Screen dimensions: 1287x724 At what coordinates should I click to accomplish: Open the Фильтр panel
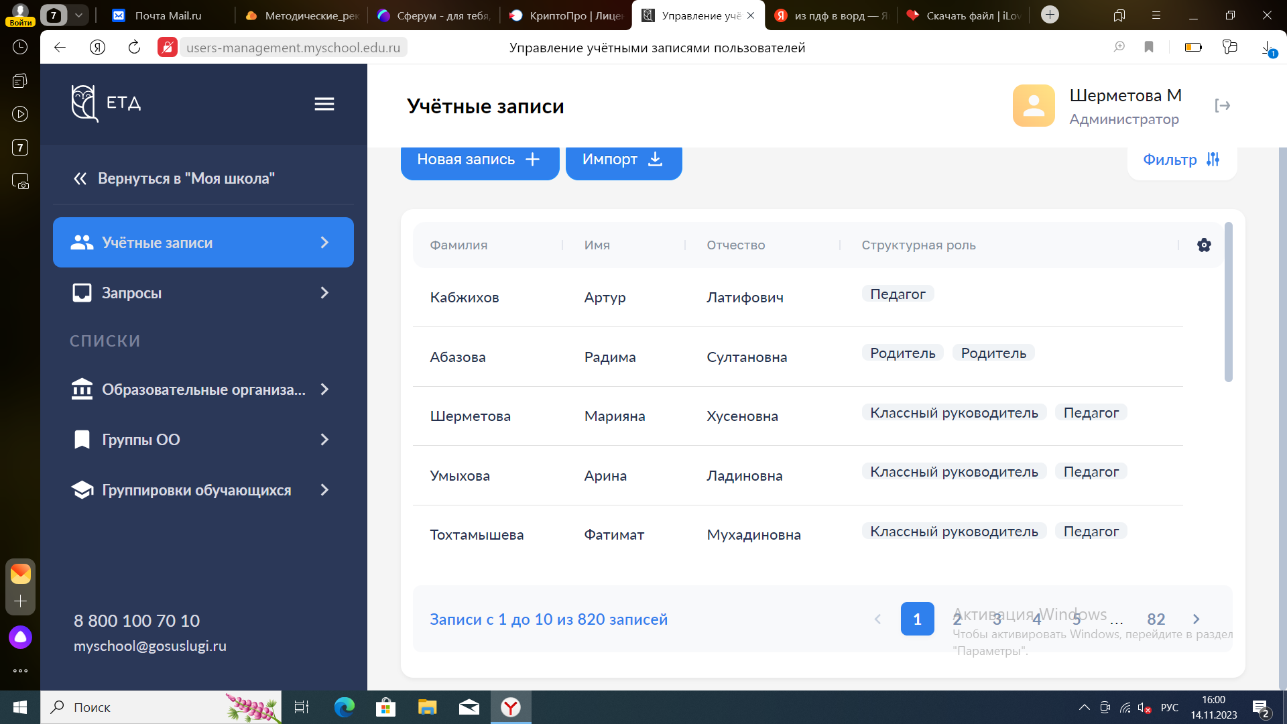[x=1181, y=160]
